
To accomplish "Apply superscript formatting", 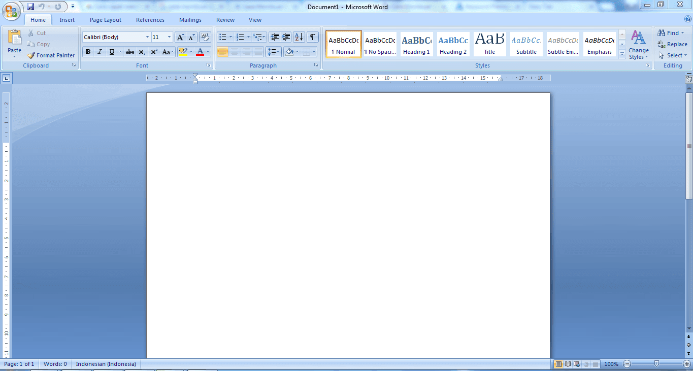I will [154, 52].
